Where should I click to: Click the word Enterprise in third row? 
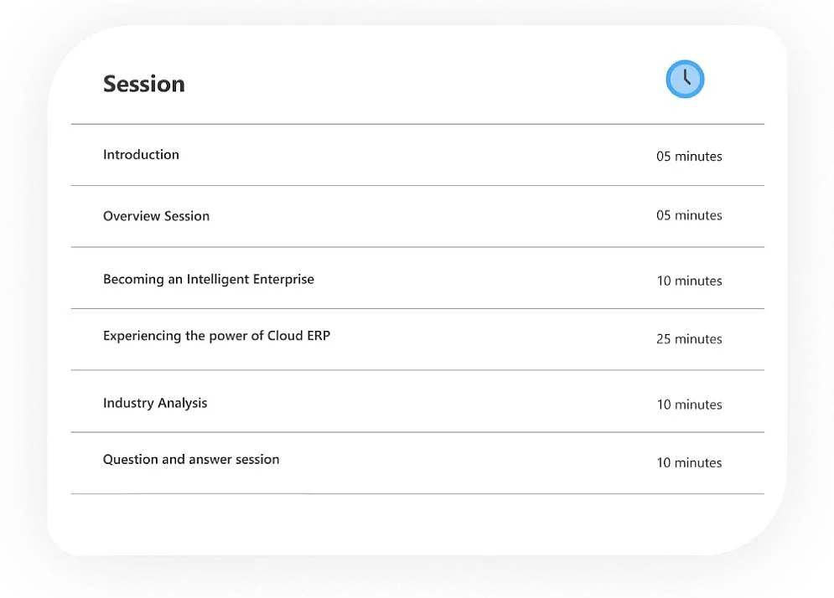point(282,280)
